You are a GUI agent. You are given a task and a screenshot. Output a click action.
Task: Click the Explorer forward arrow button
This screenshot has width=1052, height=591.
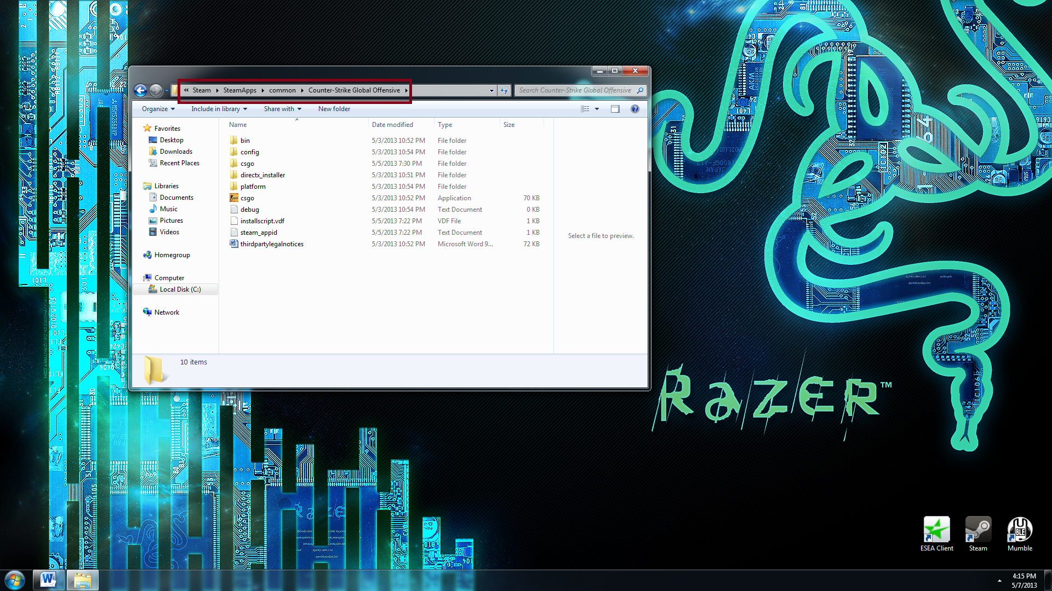point(156,90)
